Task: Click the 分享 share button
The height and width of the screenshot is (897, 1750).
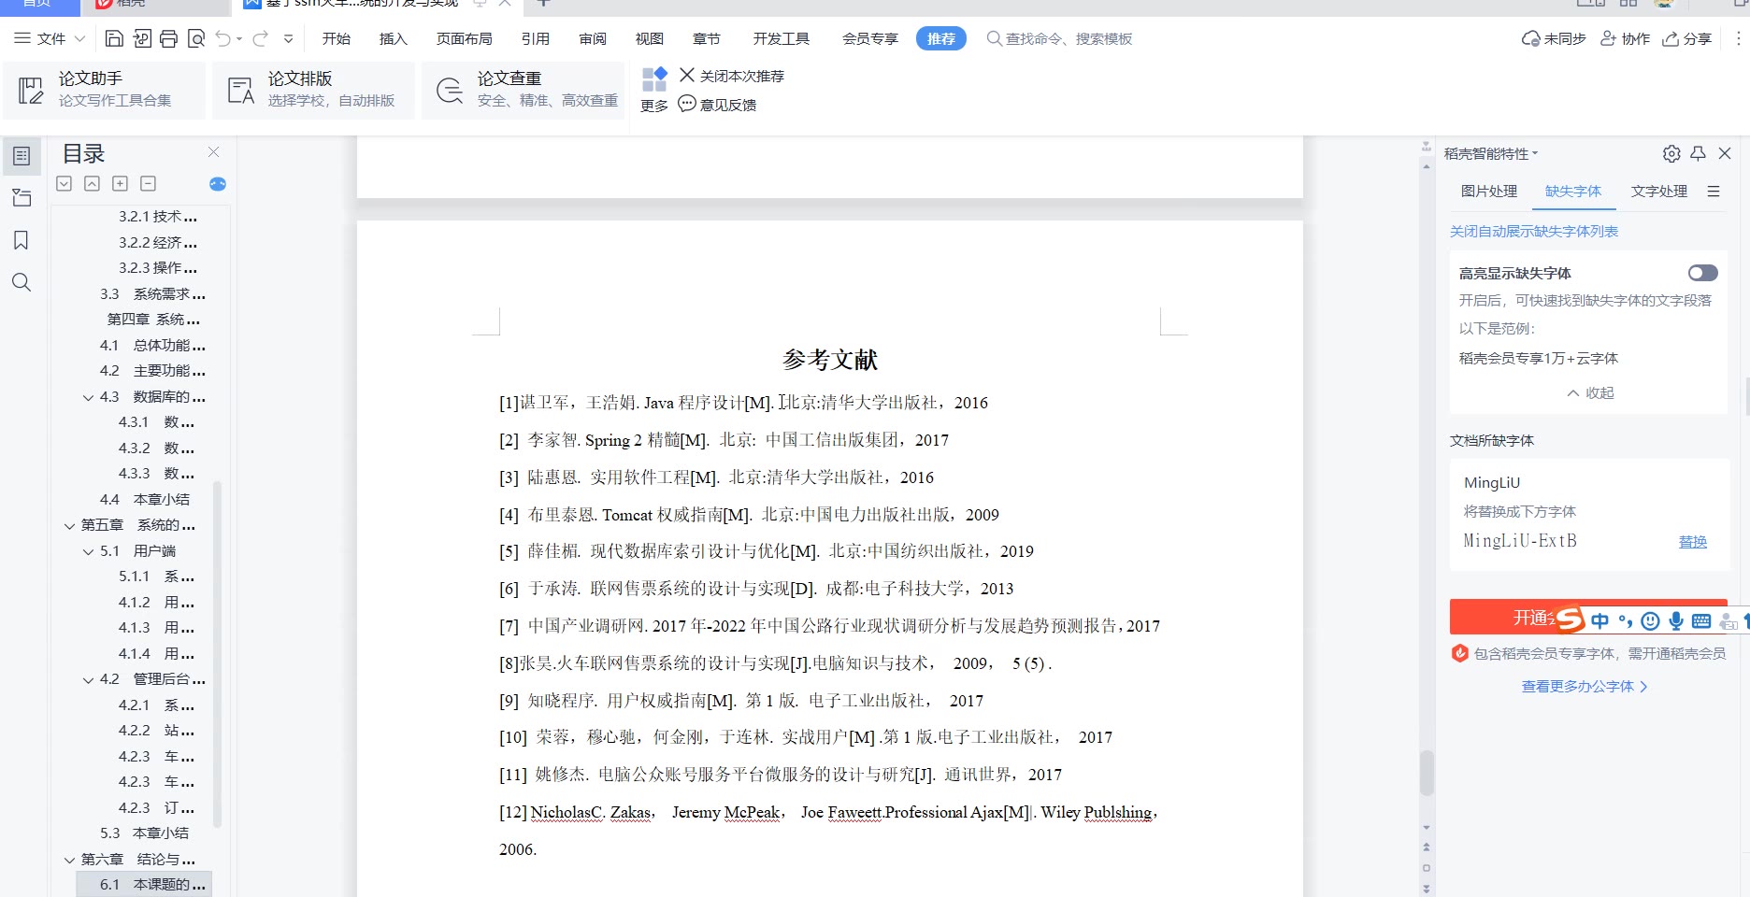Action: click(1687, 38)
